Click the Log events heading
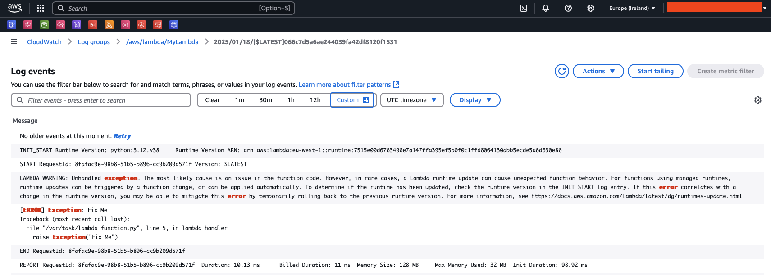 pyautogui.click(x=33, y=71)
